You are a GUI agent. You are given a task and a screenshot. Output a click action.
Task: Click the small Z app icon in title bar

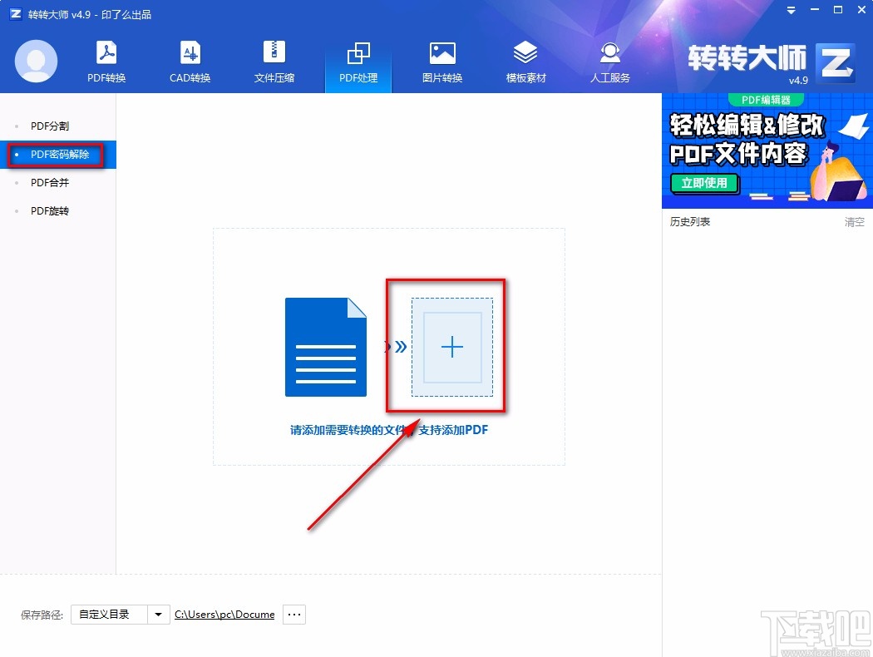tap(16, 13)
